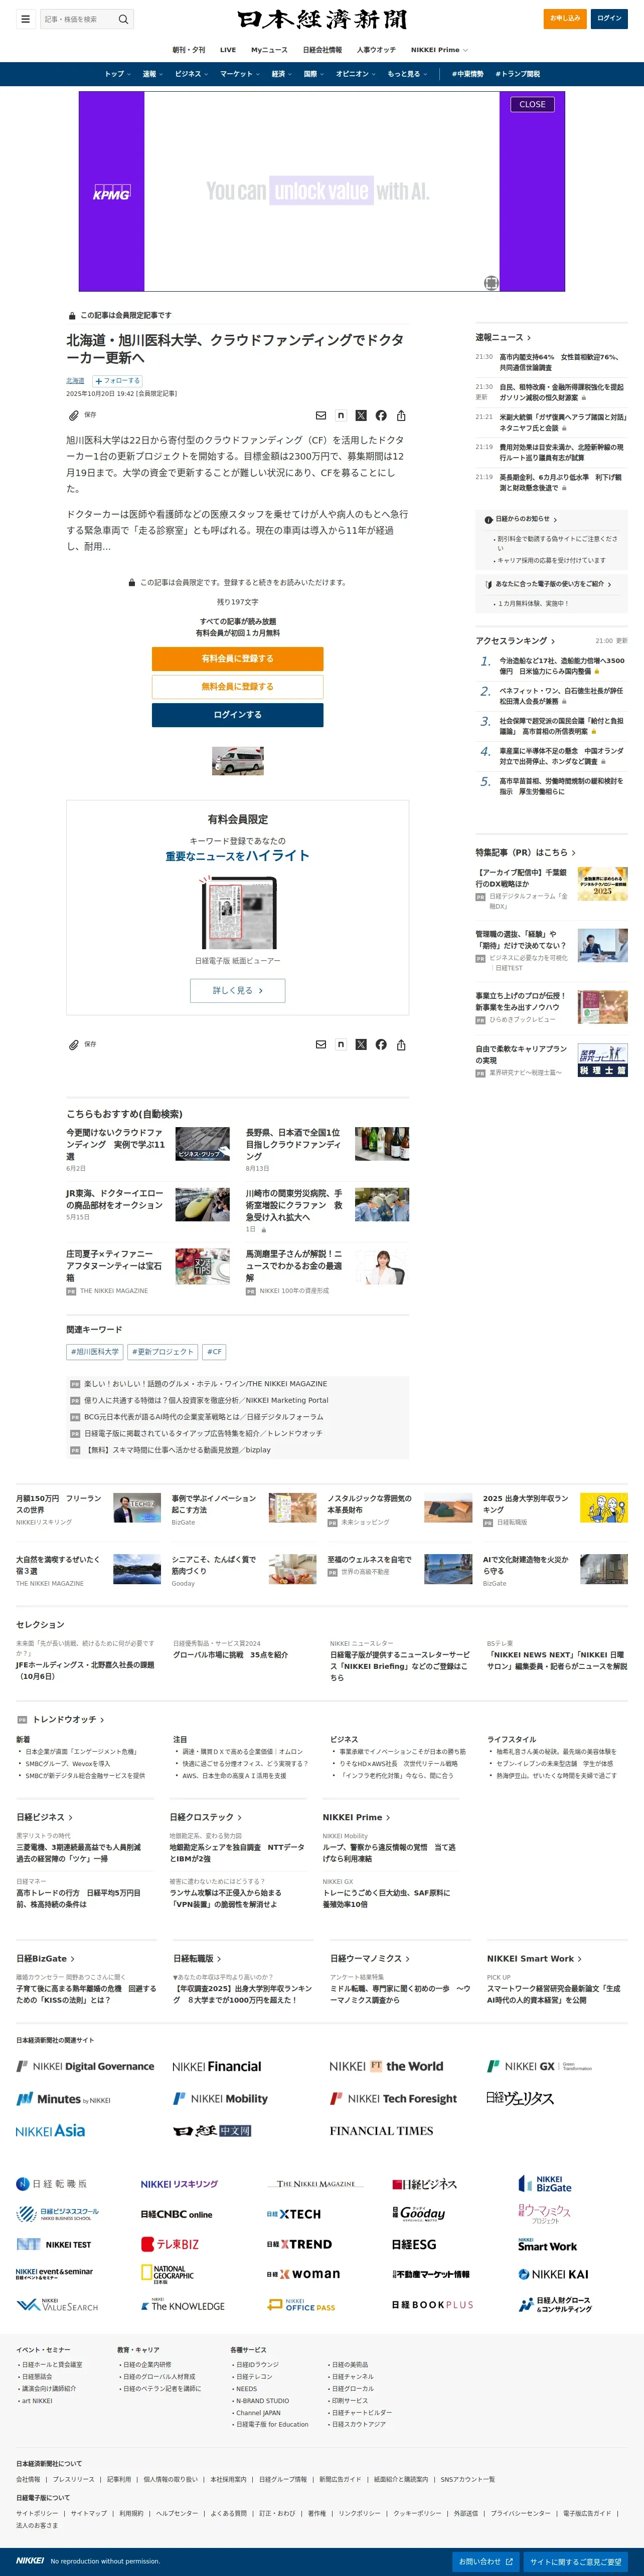Open JR東海 ドクターイエロー article thumbnail

202,1205
